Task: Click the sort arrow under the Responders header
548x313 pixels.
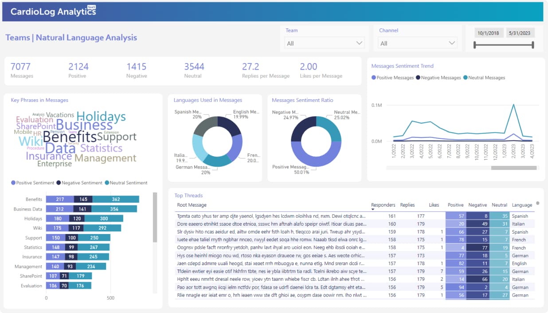Action: point(373,209)
